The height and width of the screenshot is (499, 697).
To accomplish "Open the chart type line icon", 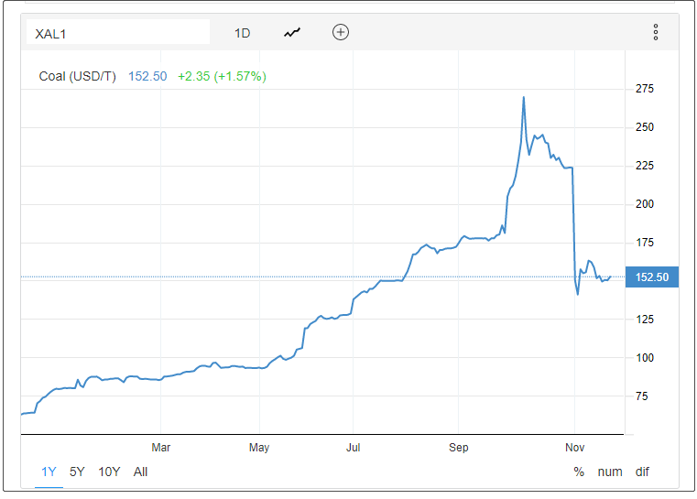I will point(292,33).
